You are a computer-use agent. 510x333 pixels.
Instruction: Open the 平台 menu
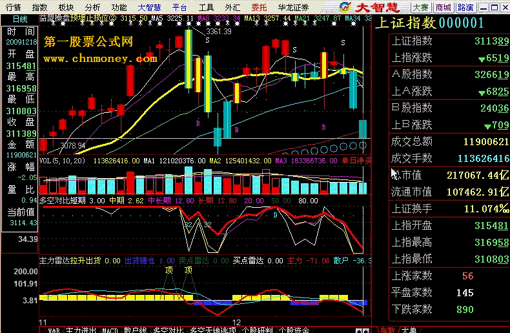pos(179,7)
